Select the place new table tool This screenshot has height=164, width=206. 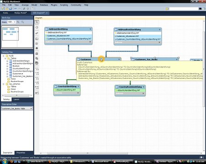click(37, 54)
